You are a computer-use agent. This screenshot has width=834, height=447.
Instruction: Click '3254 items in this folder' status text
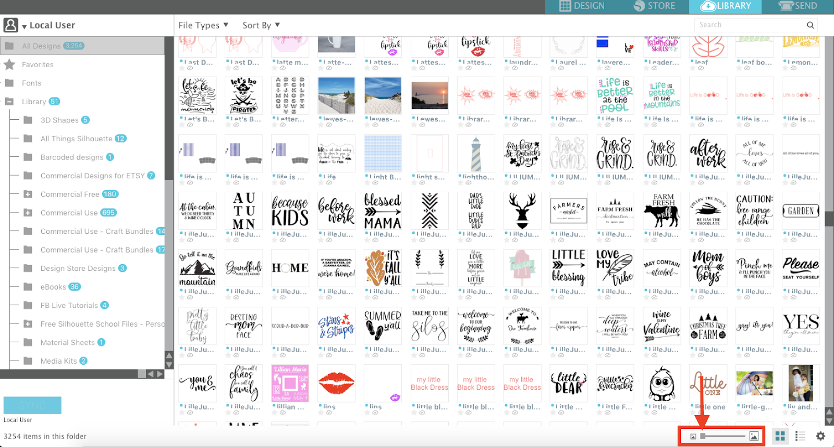pyautogui.click(x=45, y=437)
